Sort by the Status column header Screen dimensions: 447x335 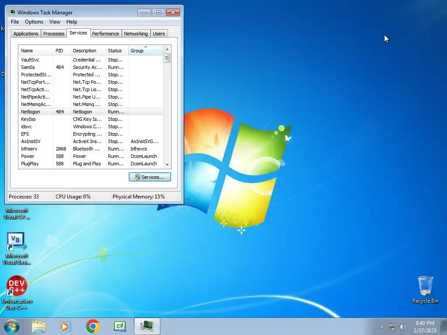[117, 51]
